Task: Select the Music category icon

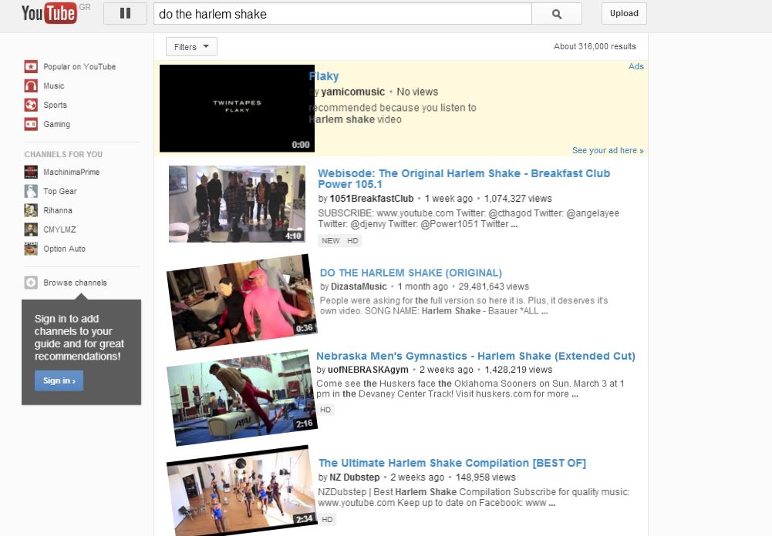Action: pyautogui.click(x=31, y=85)
